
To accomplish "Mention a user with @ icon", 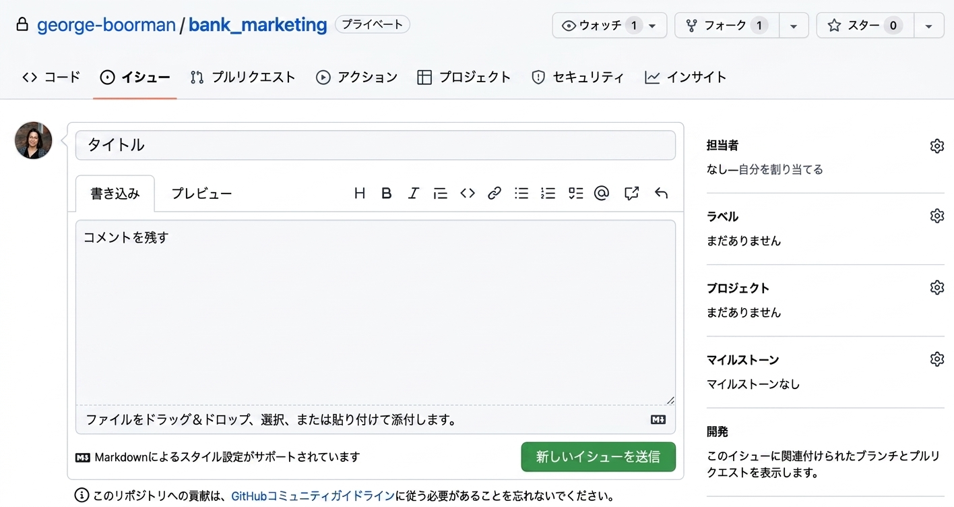I will [602, 193].
